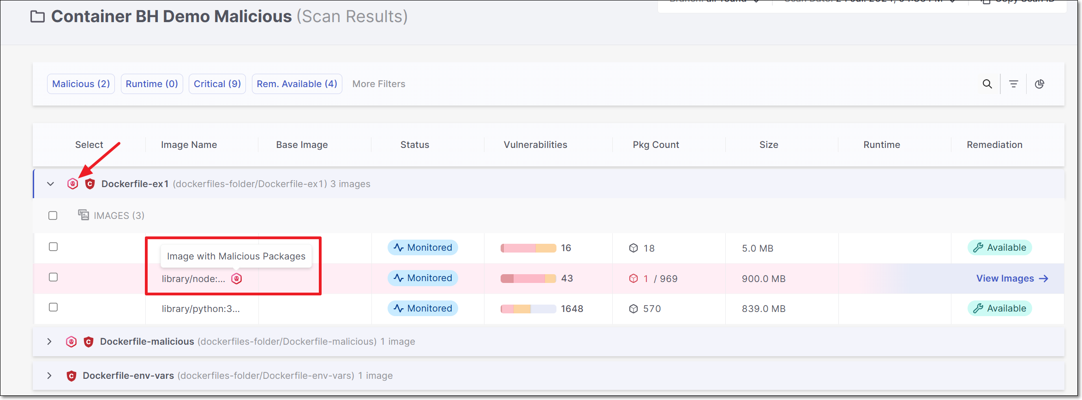The width and height of the screenshot is (1082, 400).
Task: Click wrench icon in first Available badge
Action: click(978, 247)
